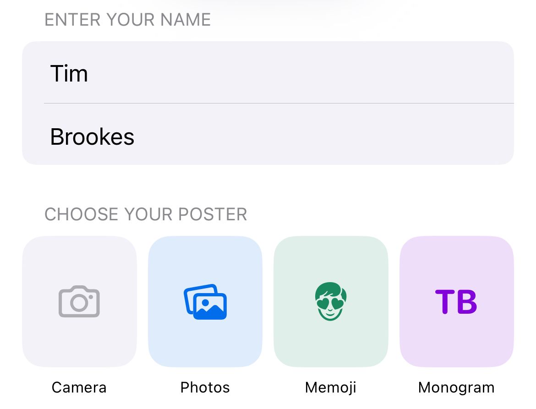Viewport: 536px width, 409px height.
Task: Choose the Photos poster tile
Action: [x=205, y=301]
